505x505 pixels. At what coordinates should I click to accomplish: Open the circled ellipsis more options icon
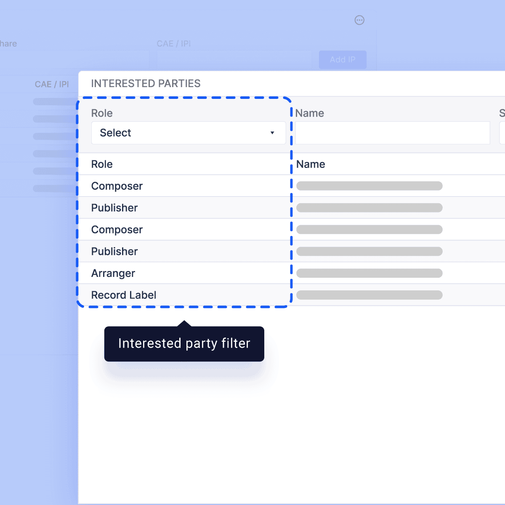(359, 20)
